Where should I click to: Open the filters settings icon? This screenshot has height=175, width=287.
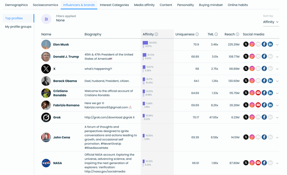(46, 19)
